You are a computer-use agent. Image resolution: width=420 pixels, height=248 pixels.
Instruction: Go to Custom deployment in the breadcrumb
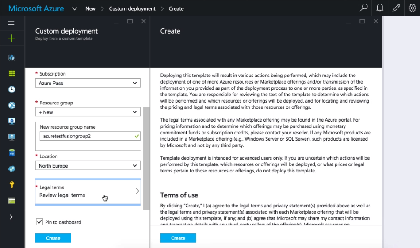pos(132,8)
